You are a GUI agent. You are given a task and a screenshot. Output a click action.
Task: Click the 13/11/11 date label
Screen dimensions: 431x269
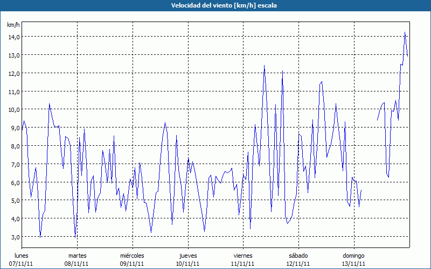point(354,264)
